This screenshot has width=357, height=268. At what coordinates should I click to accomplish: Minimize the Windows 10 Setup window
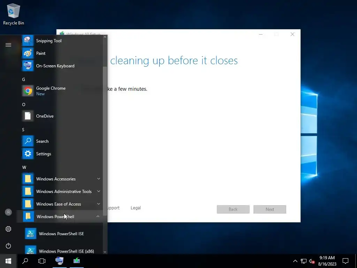[261, 35]
